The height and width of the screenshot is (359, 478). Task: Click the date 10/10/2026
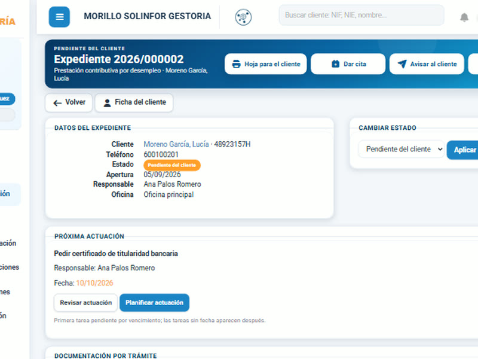[94, 283]
